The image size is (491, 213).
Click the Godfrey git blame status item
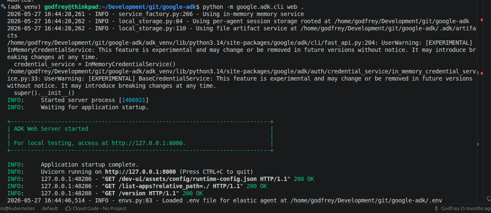(463, 208)
